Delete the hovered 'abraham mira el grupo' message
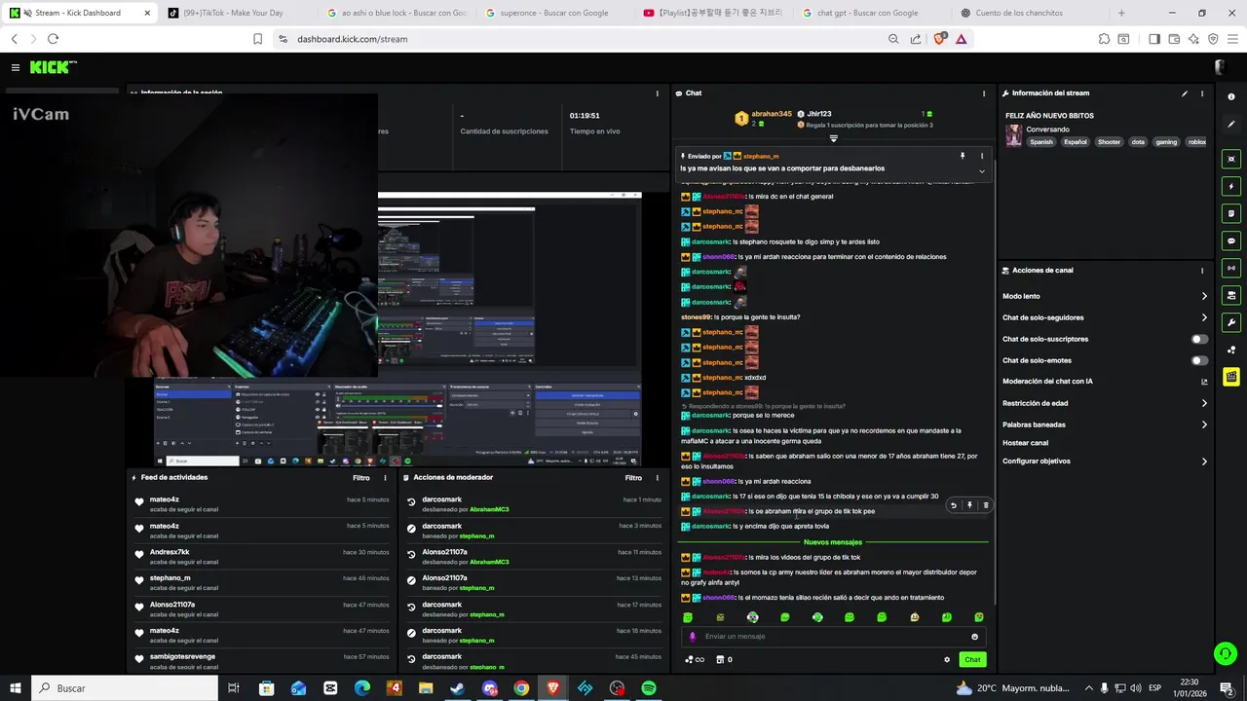1247x701 pixels. pyautogui.click(x=986, y=505)
